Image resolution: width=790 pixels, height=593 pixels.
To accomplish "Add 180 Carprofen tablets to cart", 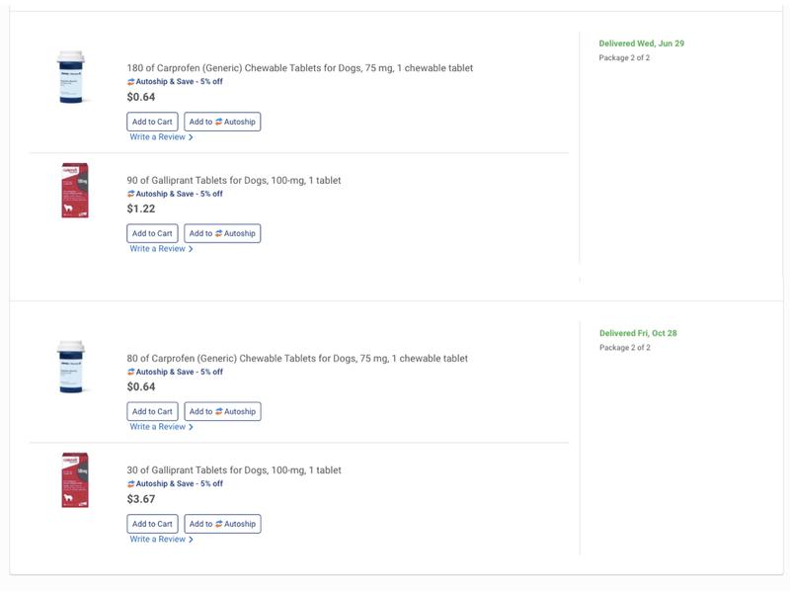I will (152, 122).
